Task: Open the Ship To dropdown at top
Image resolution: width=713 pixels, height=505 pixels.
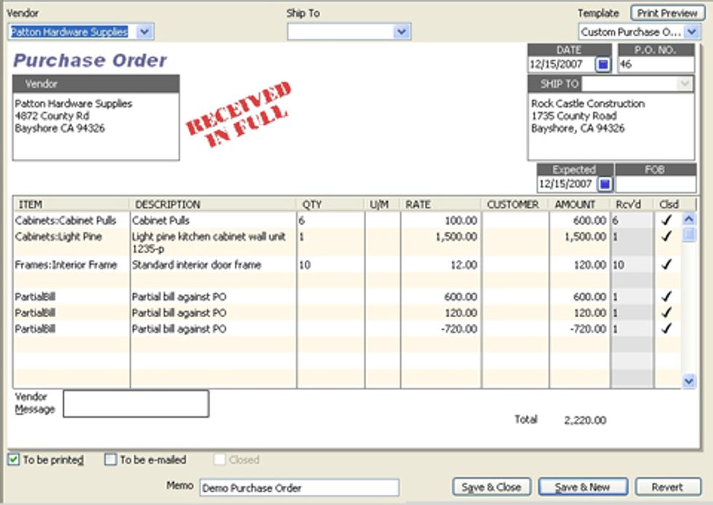Action: [x=402, y=32]
